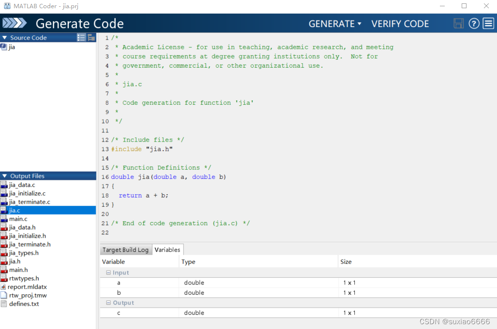The height and width of the screenshot is (329, 497).
Task: Click the double jia function signature line
Action: tap(168, 177)
